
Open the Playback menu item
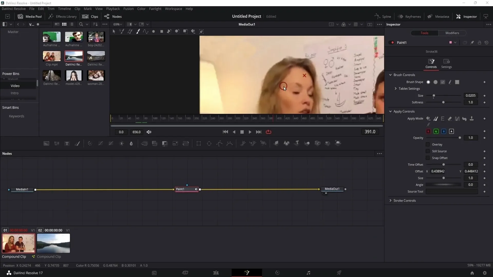tap(113, 8)
